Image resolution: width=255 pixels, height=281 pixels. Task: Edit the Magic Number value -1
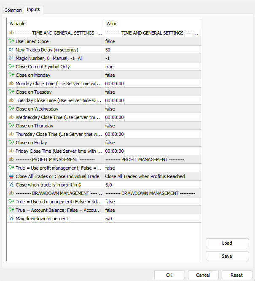coord(153,58)
